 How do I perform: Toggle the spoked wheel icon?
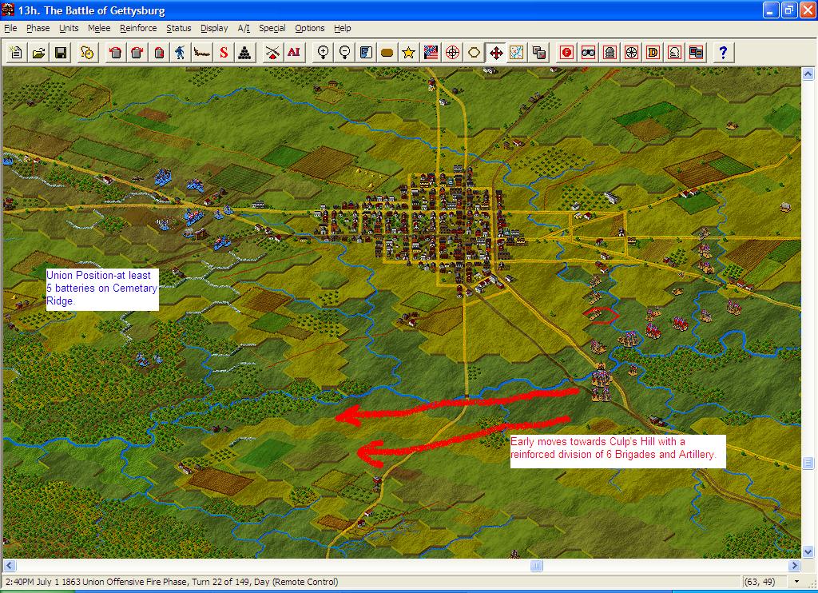pos(631,52)
